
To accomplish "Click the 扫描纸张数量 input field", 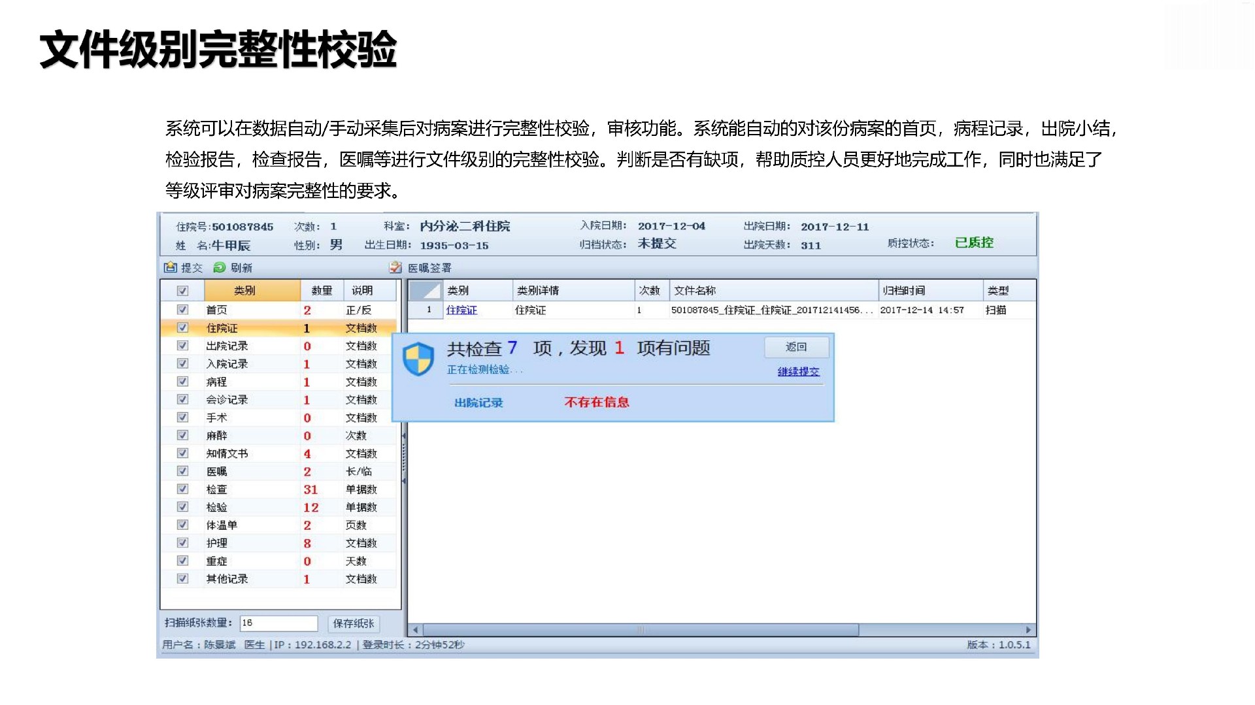I will tap(278, 623).
